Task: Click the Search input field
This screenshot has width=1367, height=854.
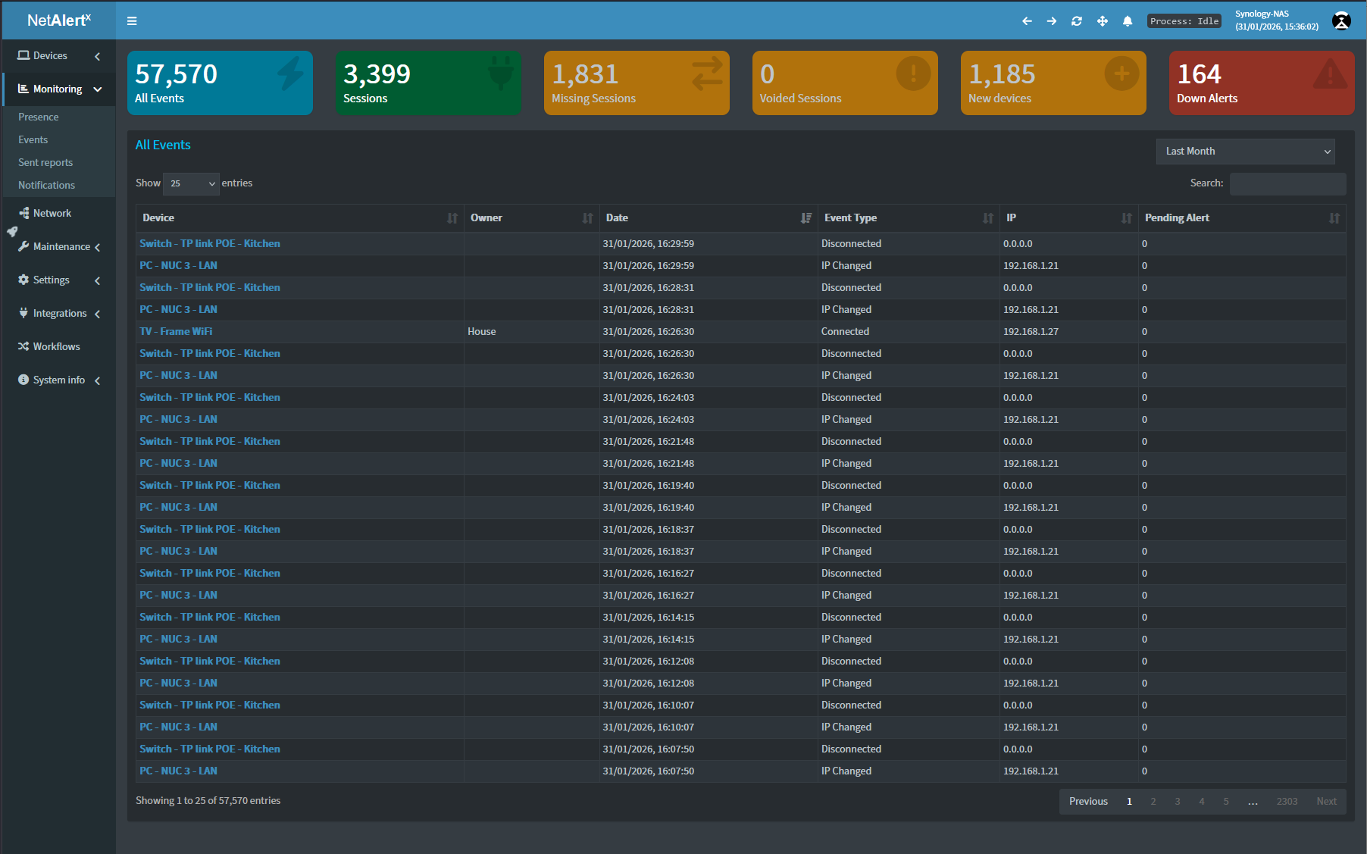Action: coord(1287,183)
